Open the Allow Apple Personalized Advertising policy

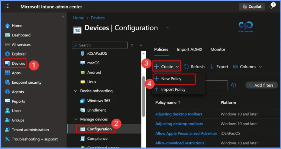click(x=186, y=133)
